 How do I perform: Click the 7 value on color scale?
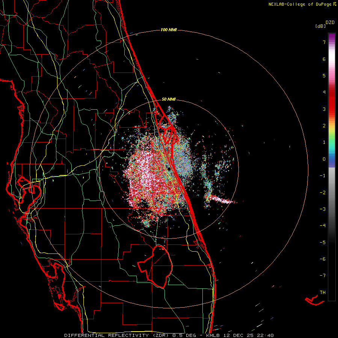click(x=324, y=42)
